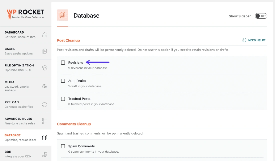Open File Optimization via its layers icon

pos(44,67)
